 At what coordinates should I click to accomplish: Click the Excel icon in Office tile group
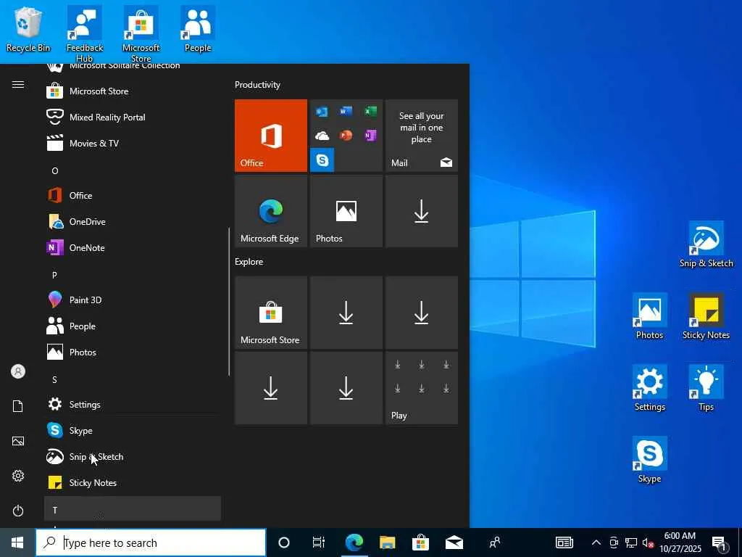tap(370, 111)
